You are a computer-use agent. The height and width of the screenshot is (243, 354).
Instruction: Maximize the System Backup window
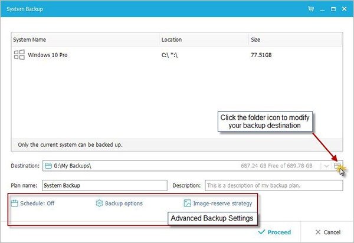click(x=333, y=9)
